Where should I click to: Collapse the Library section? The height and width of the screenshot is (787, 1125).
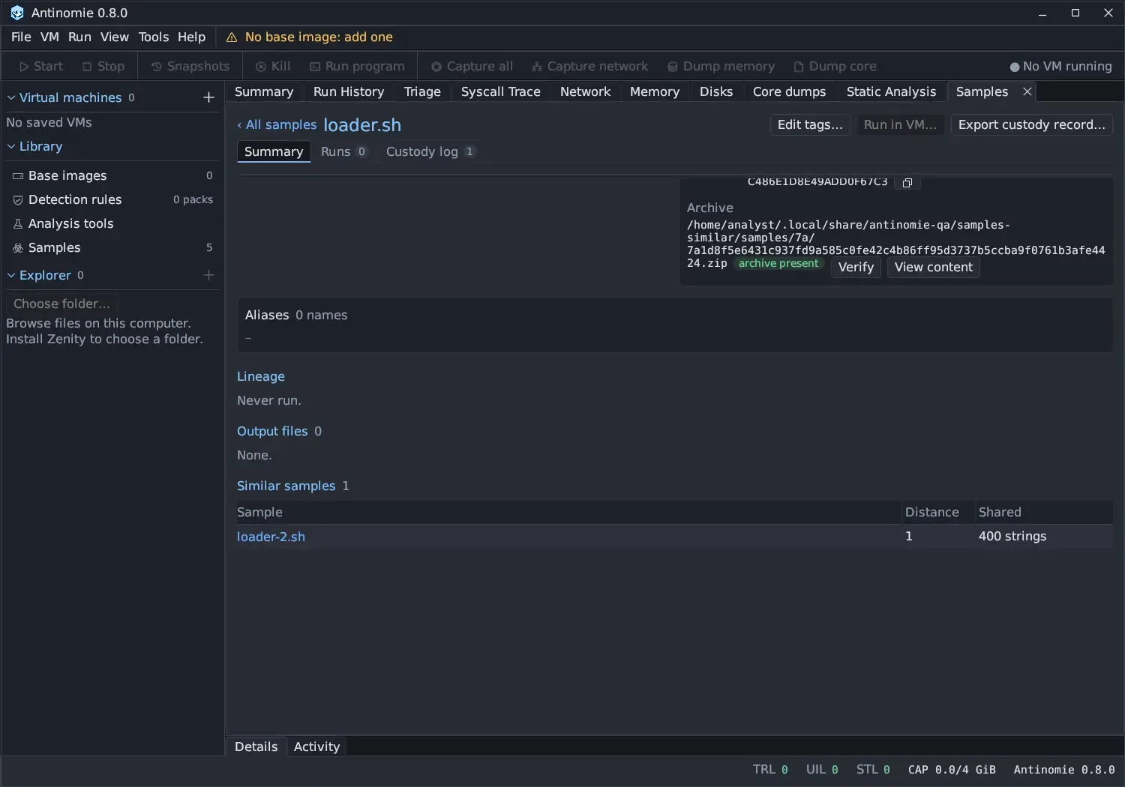[x=11, y=146]
